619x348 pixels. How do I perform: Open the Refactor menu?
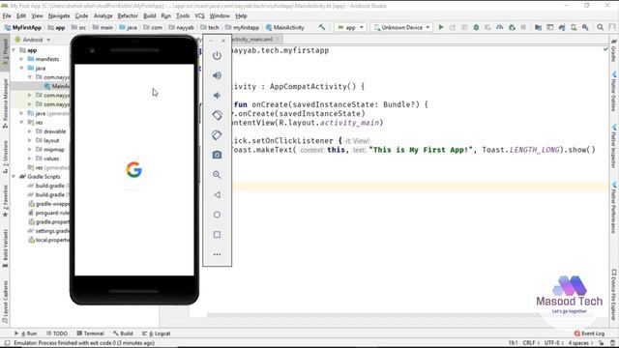pyautogui.click(x=128, y=15)
